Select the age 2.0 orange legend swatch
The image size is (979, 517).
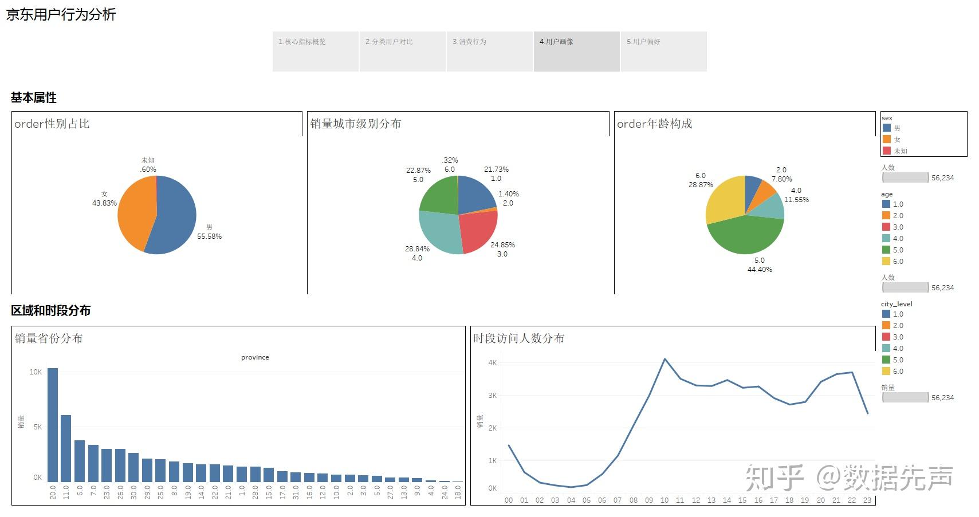(887, 215)
